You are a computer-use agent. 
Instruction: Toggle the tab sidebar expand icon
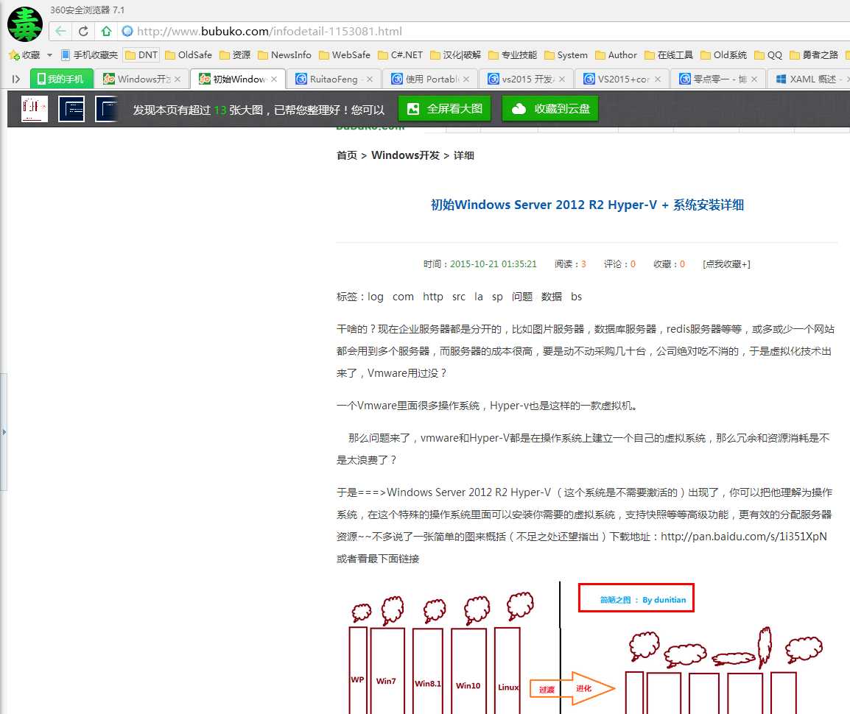[16, 79]
